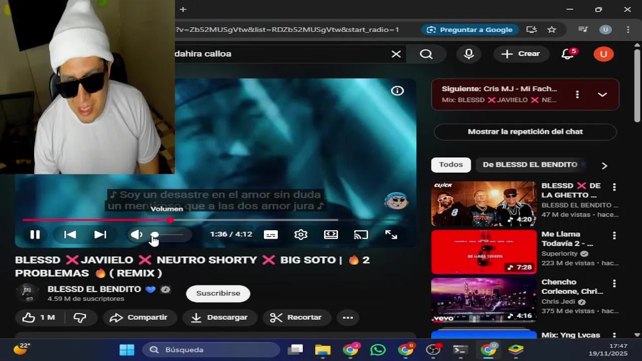
Task: Open Task View from the taskbar
Action: coord(296,349)
